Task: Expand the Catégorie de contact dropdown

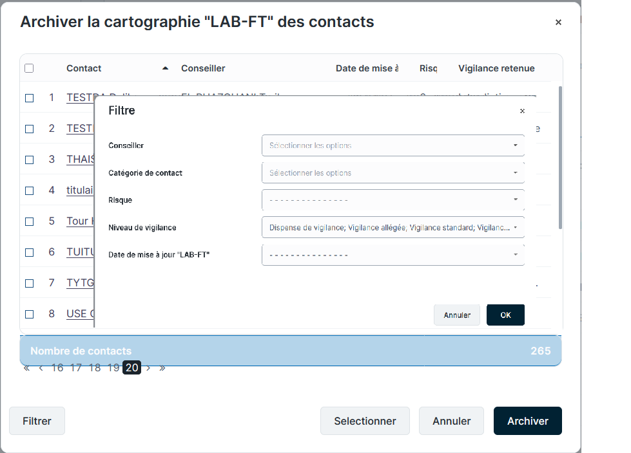Action: (515, 173)
